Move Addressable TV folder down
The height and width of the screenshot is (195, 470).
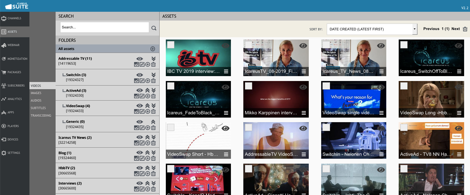pos(153,59)
